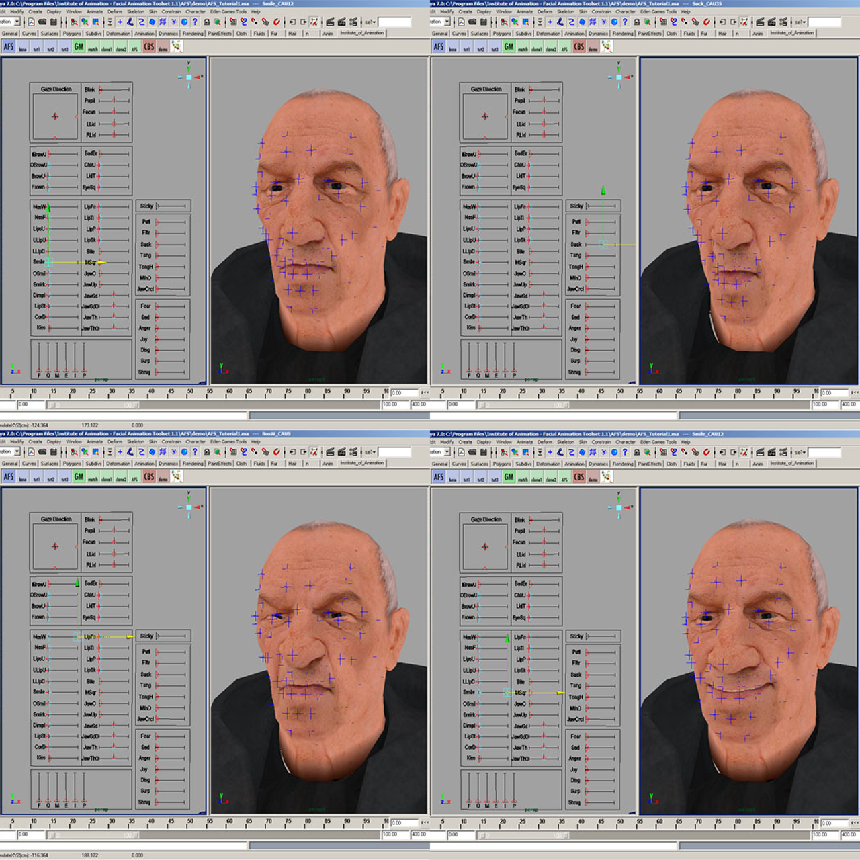Switch to Institute_of_Animation shelf tab in bottom-left window
The width and height of the screenshot is (860, 860).
coord(361,463)
